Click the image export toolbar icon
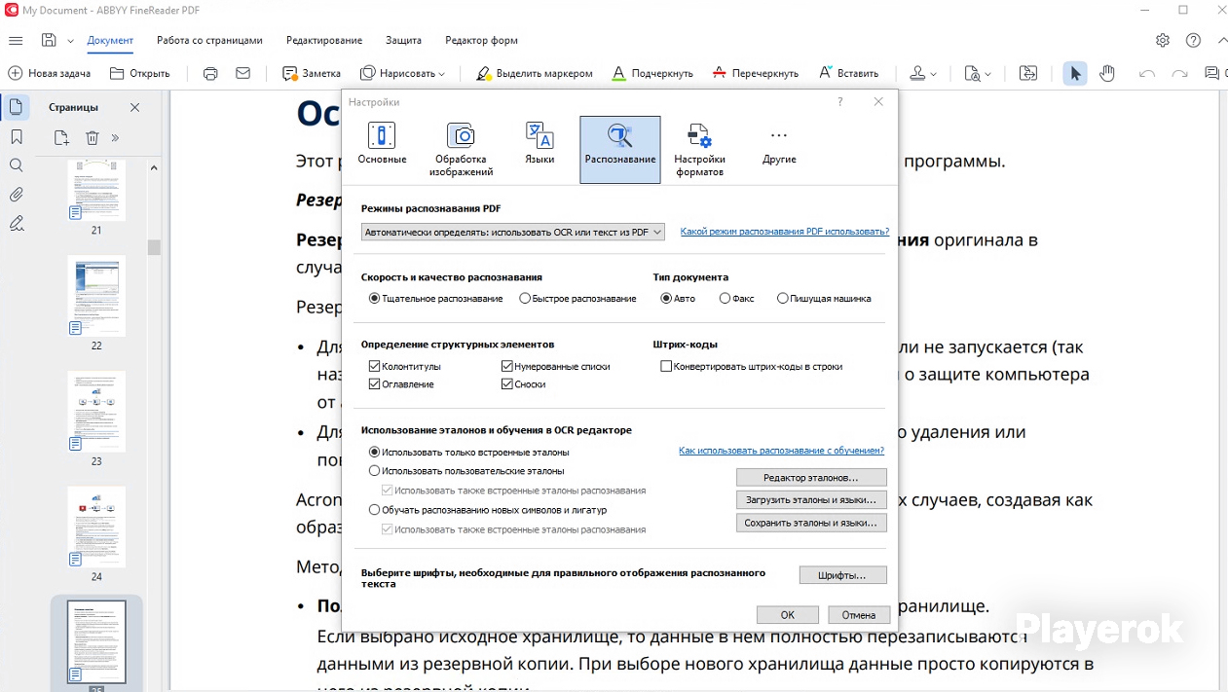The width and height of the screenshot is (1228, 692). 1028,73
